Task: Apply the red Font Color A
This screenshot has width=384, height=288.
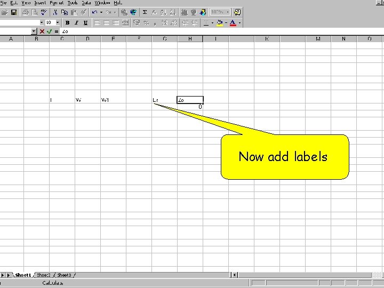Action: click(x=233, y=23)
